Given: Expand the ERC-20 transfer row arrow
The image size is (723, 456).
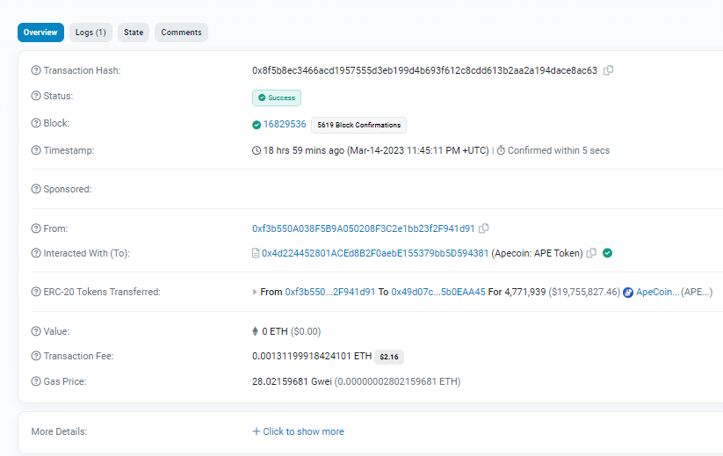Looking at the screenshot, I should coord(255,292).
